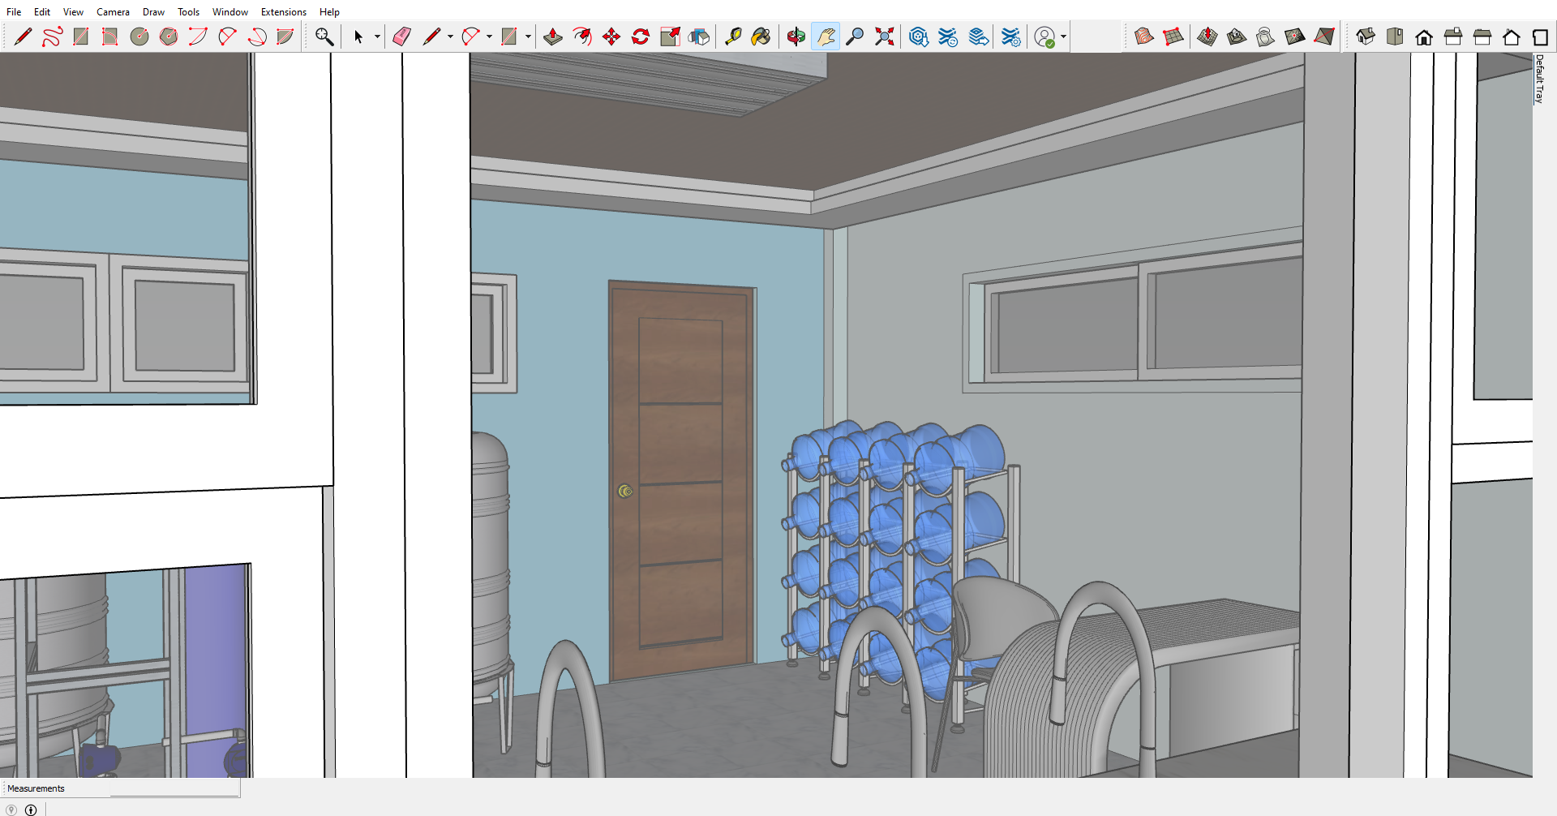Open the pencil Line tool dropdown
The image size is (1557, 816).
point(450,37)
